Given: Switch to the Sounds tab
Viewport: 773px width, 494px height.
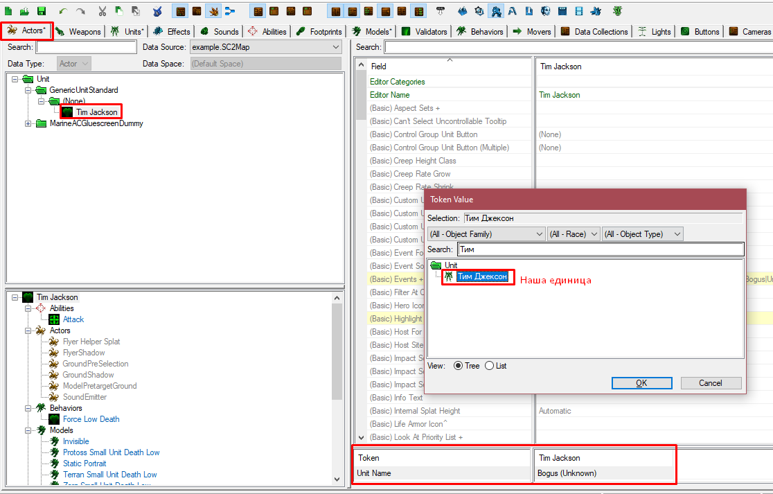Looking at the screenshot, I should [x=220, y=32].
